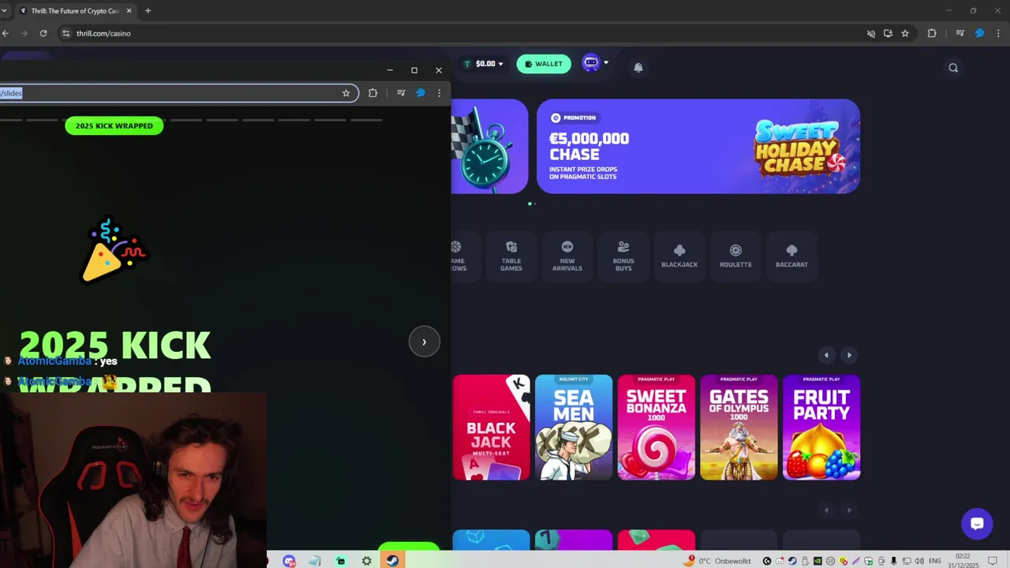This screenshot has width=1010, height=568.
Task: Click the ENG language indicator
Action: [935, 561]
